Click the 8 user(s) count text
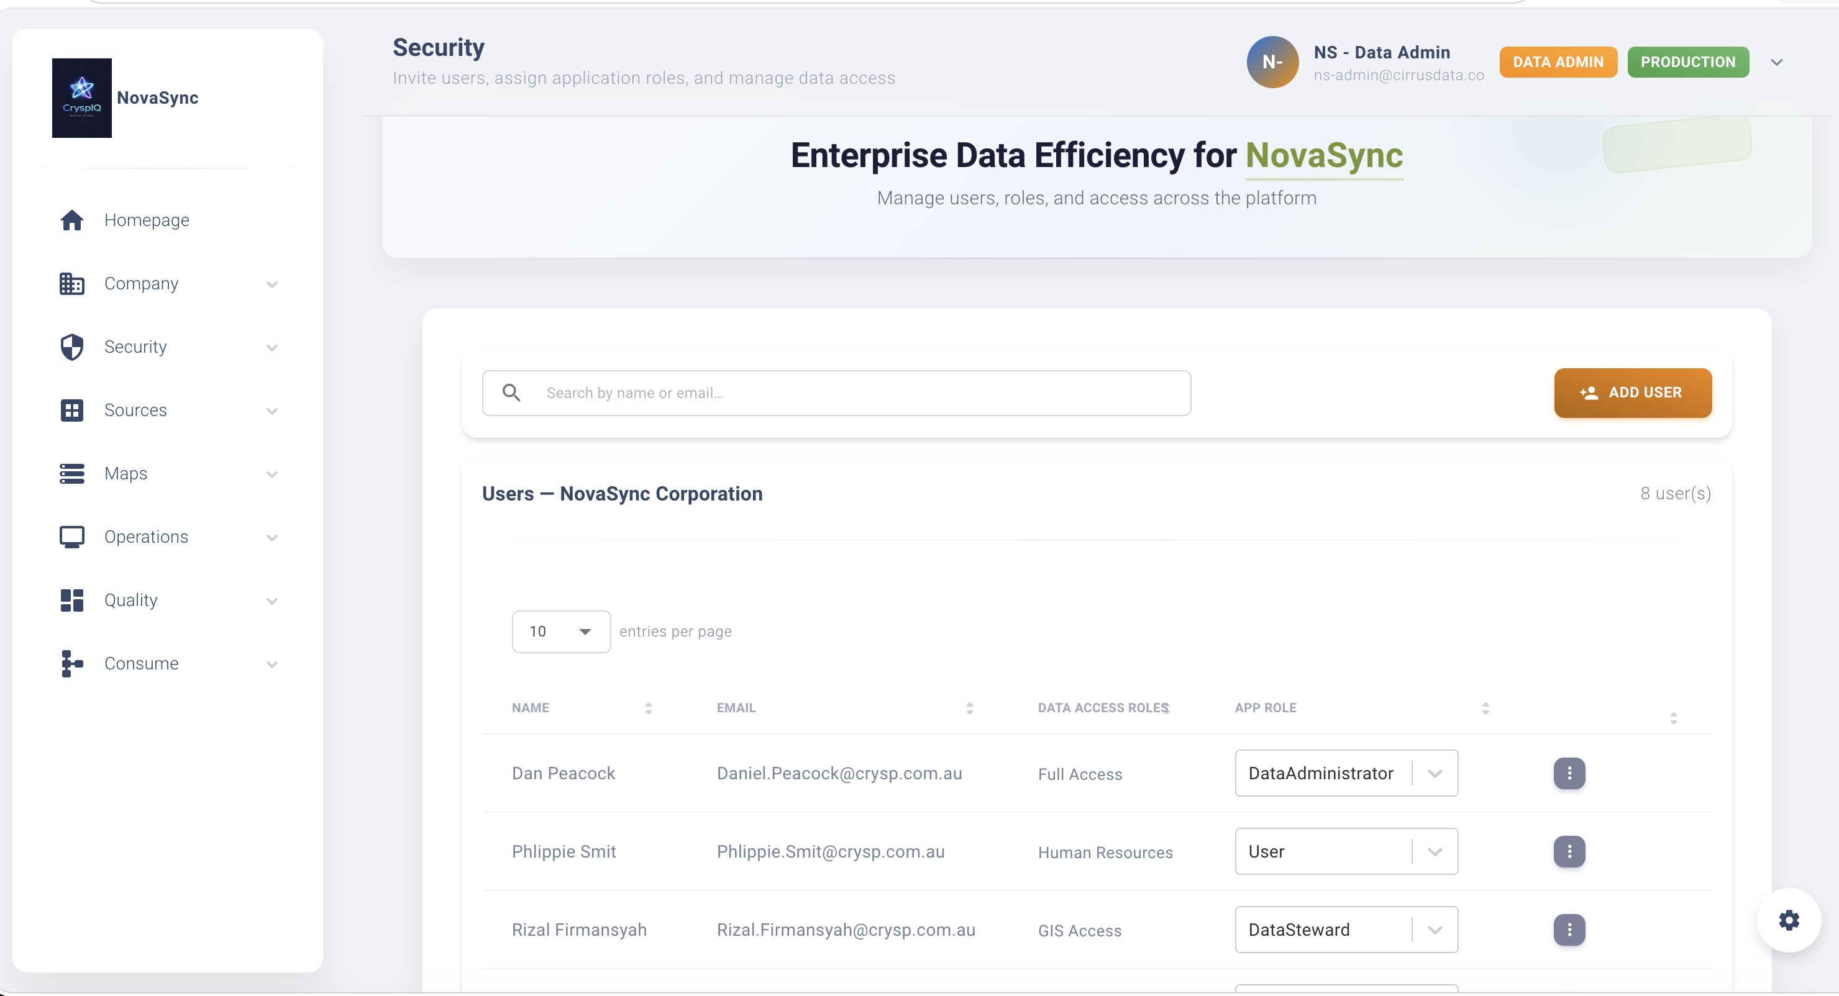Screen dimensions: 1839x996 pos(1676,494)
